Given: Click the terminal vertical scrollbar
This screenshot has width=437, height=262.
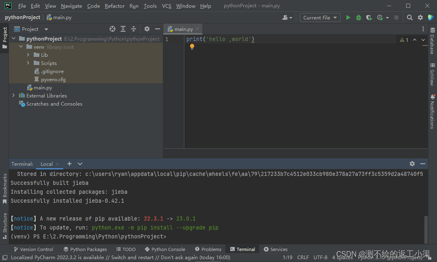Looking at the screenshot, I should tap(426, 230).
